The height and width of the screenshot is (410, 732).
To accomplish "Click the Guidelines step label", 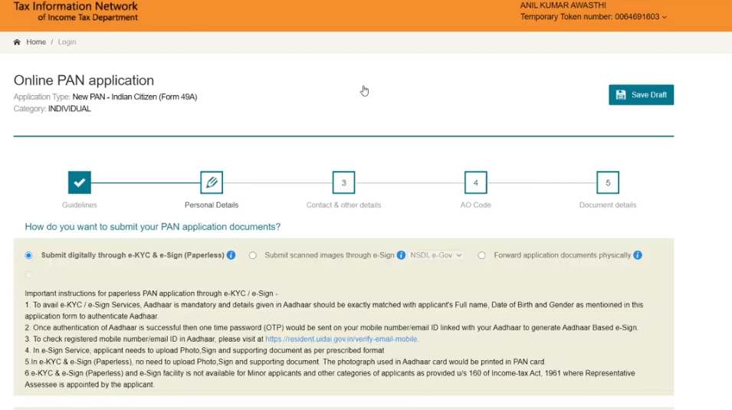I will pyautogui.click(x=80, y=205).
